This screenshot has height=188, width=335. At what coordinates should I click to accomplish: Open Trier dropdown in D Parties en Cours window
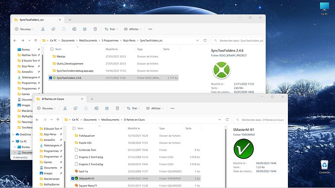pos(134,108)
